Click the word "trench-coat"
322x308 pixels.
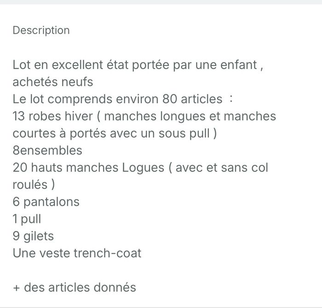(x=107, y=253)
